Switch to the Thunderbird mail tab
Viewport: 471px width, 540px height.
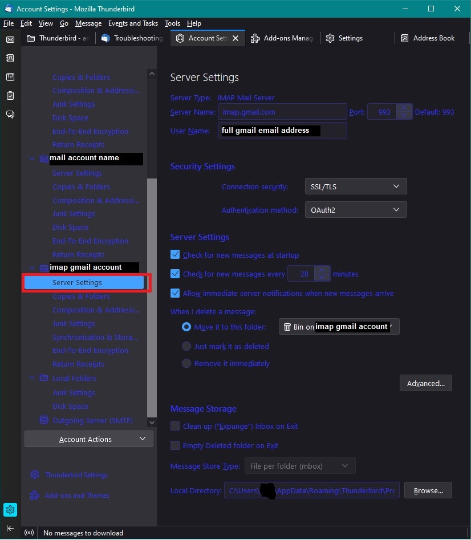[58, 38]
